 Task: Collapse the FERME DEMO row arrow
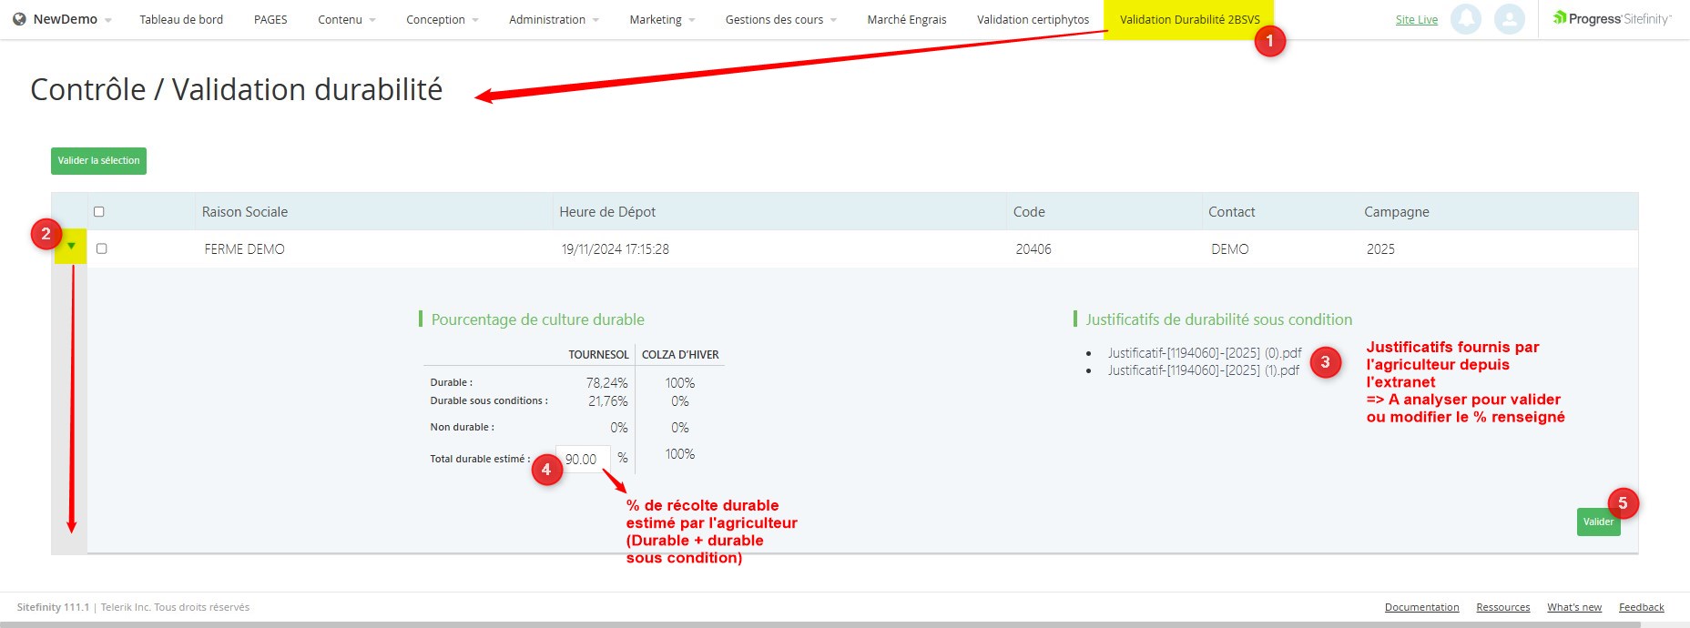(x=71, y=247)
